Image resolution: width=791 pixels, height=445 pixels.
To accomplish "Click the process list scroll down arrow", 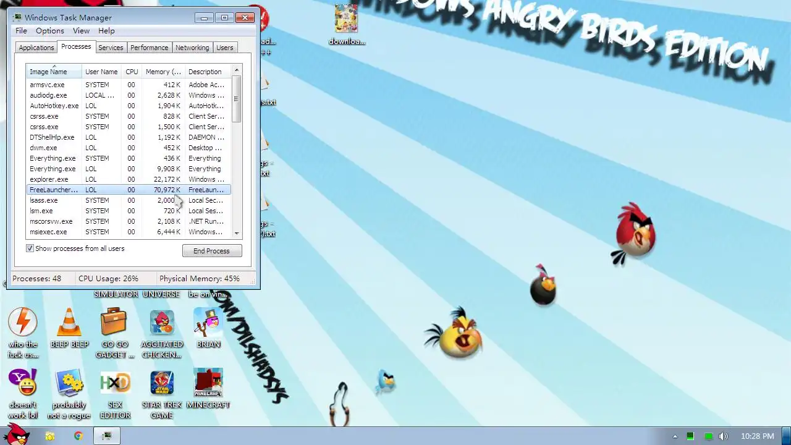I will [237, 234].
